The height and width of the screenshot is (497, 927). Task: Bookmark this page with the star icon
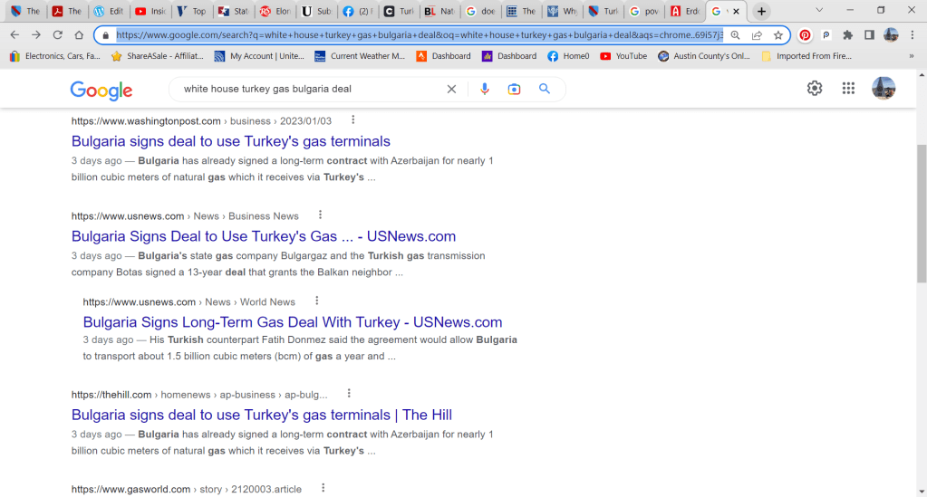(x=777, y=34)
